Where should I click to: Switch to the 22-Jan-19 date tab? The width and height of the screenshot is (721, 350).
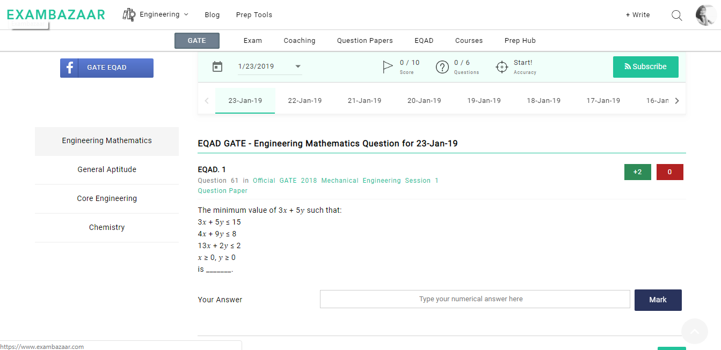click(x=304, y=101)
